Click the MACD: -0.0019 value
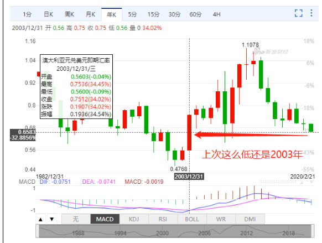322x243 pixels. 144,182
